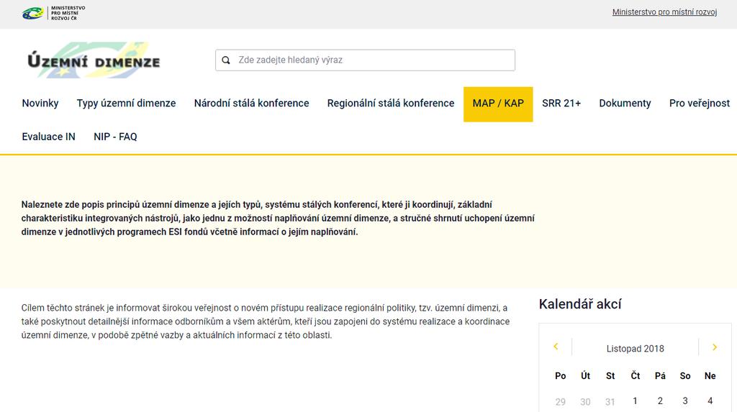
Task: Click the Územní dimenze site logo
Action: click(x=94, y=60)
